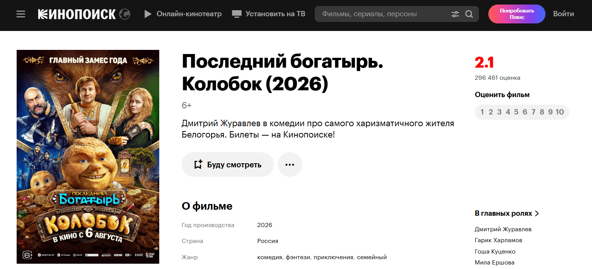
Task: Click the globe icon beside the logo
Action: (x=124, y=14)
